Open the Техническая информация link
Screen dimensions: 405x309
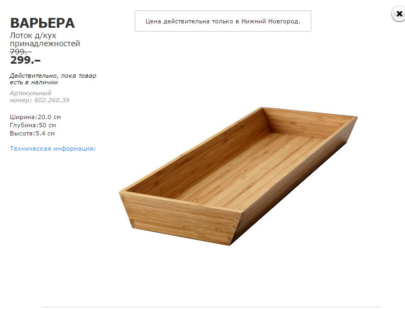click(x=53, y=148)
